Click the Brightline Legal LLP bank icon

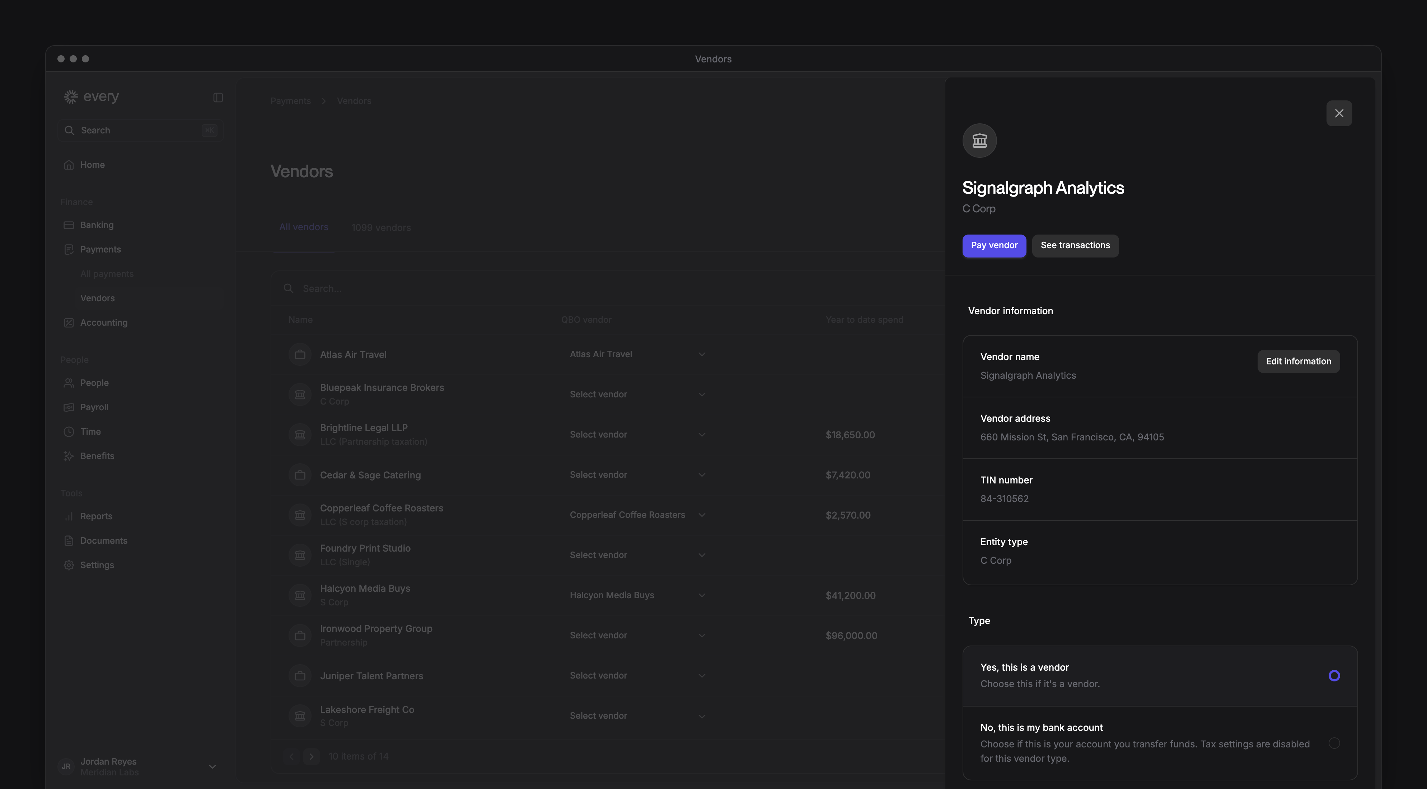point(300,435)
